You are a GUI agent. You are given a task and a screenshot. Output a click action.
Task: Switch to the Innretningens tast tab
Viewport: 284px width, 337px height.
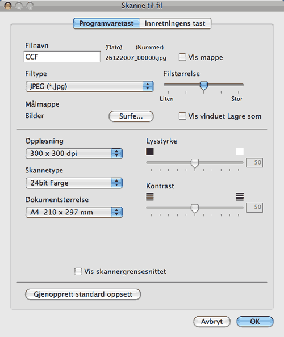(175, 23)
